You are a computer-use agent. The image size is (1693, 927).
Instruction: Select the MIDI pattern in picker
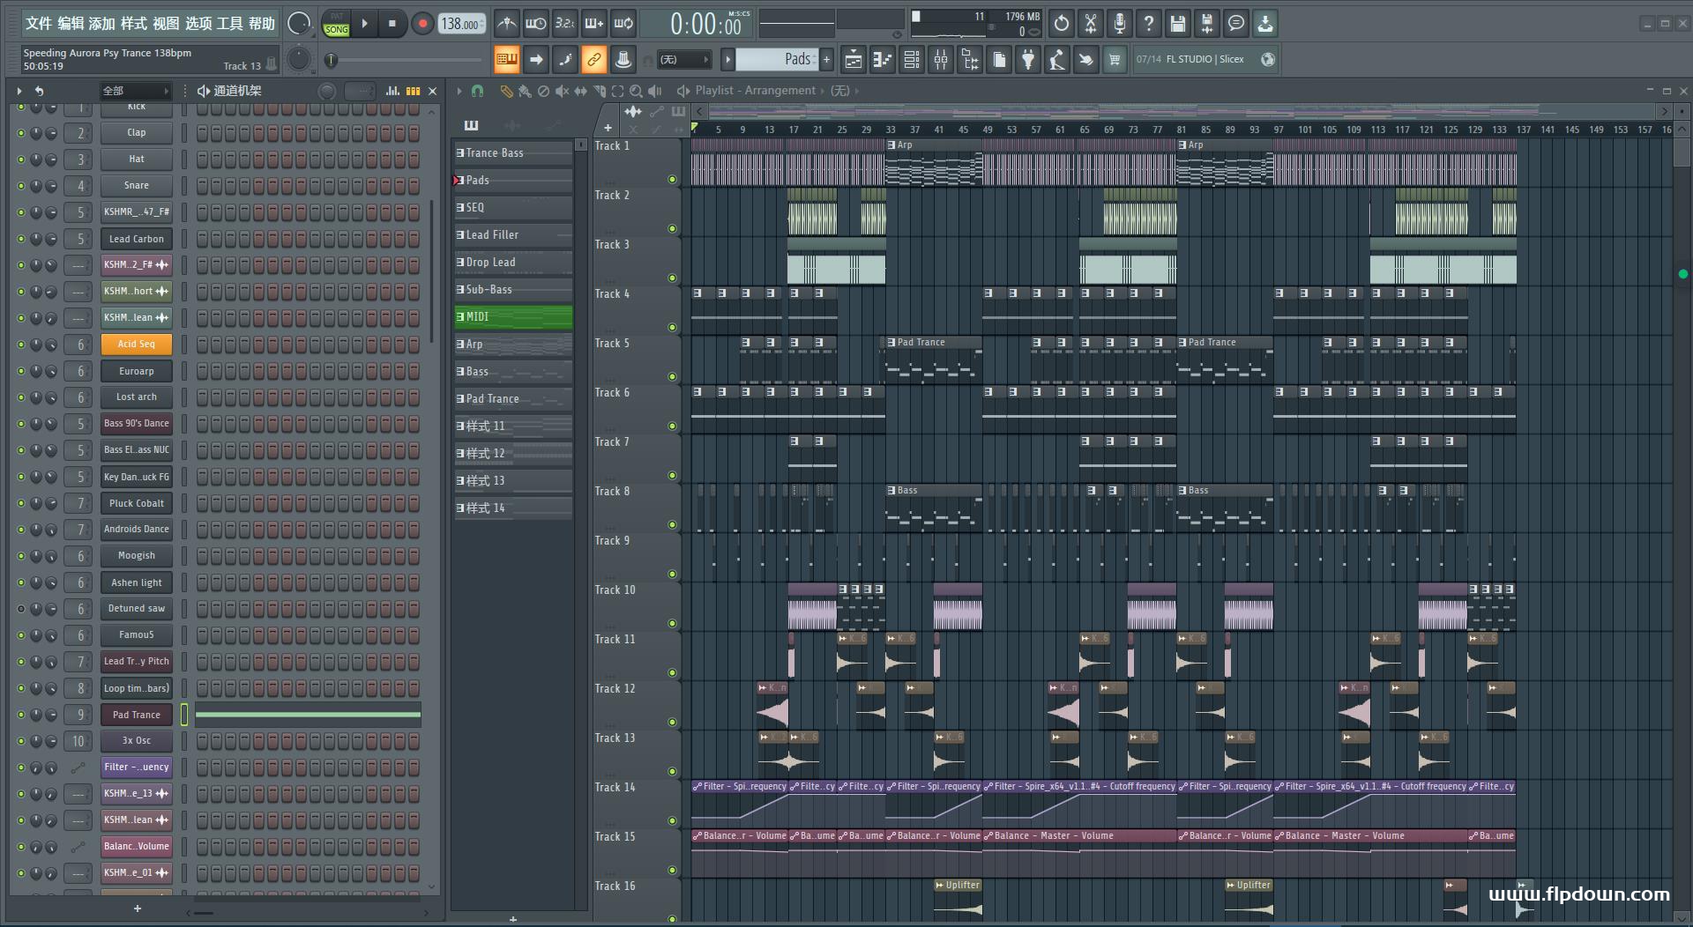513,317
